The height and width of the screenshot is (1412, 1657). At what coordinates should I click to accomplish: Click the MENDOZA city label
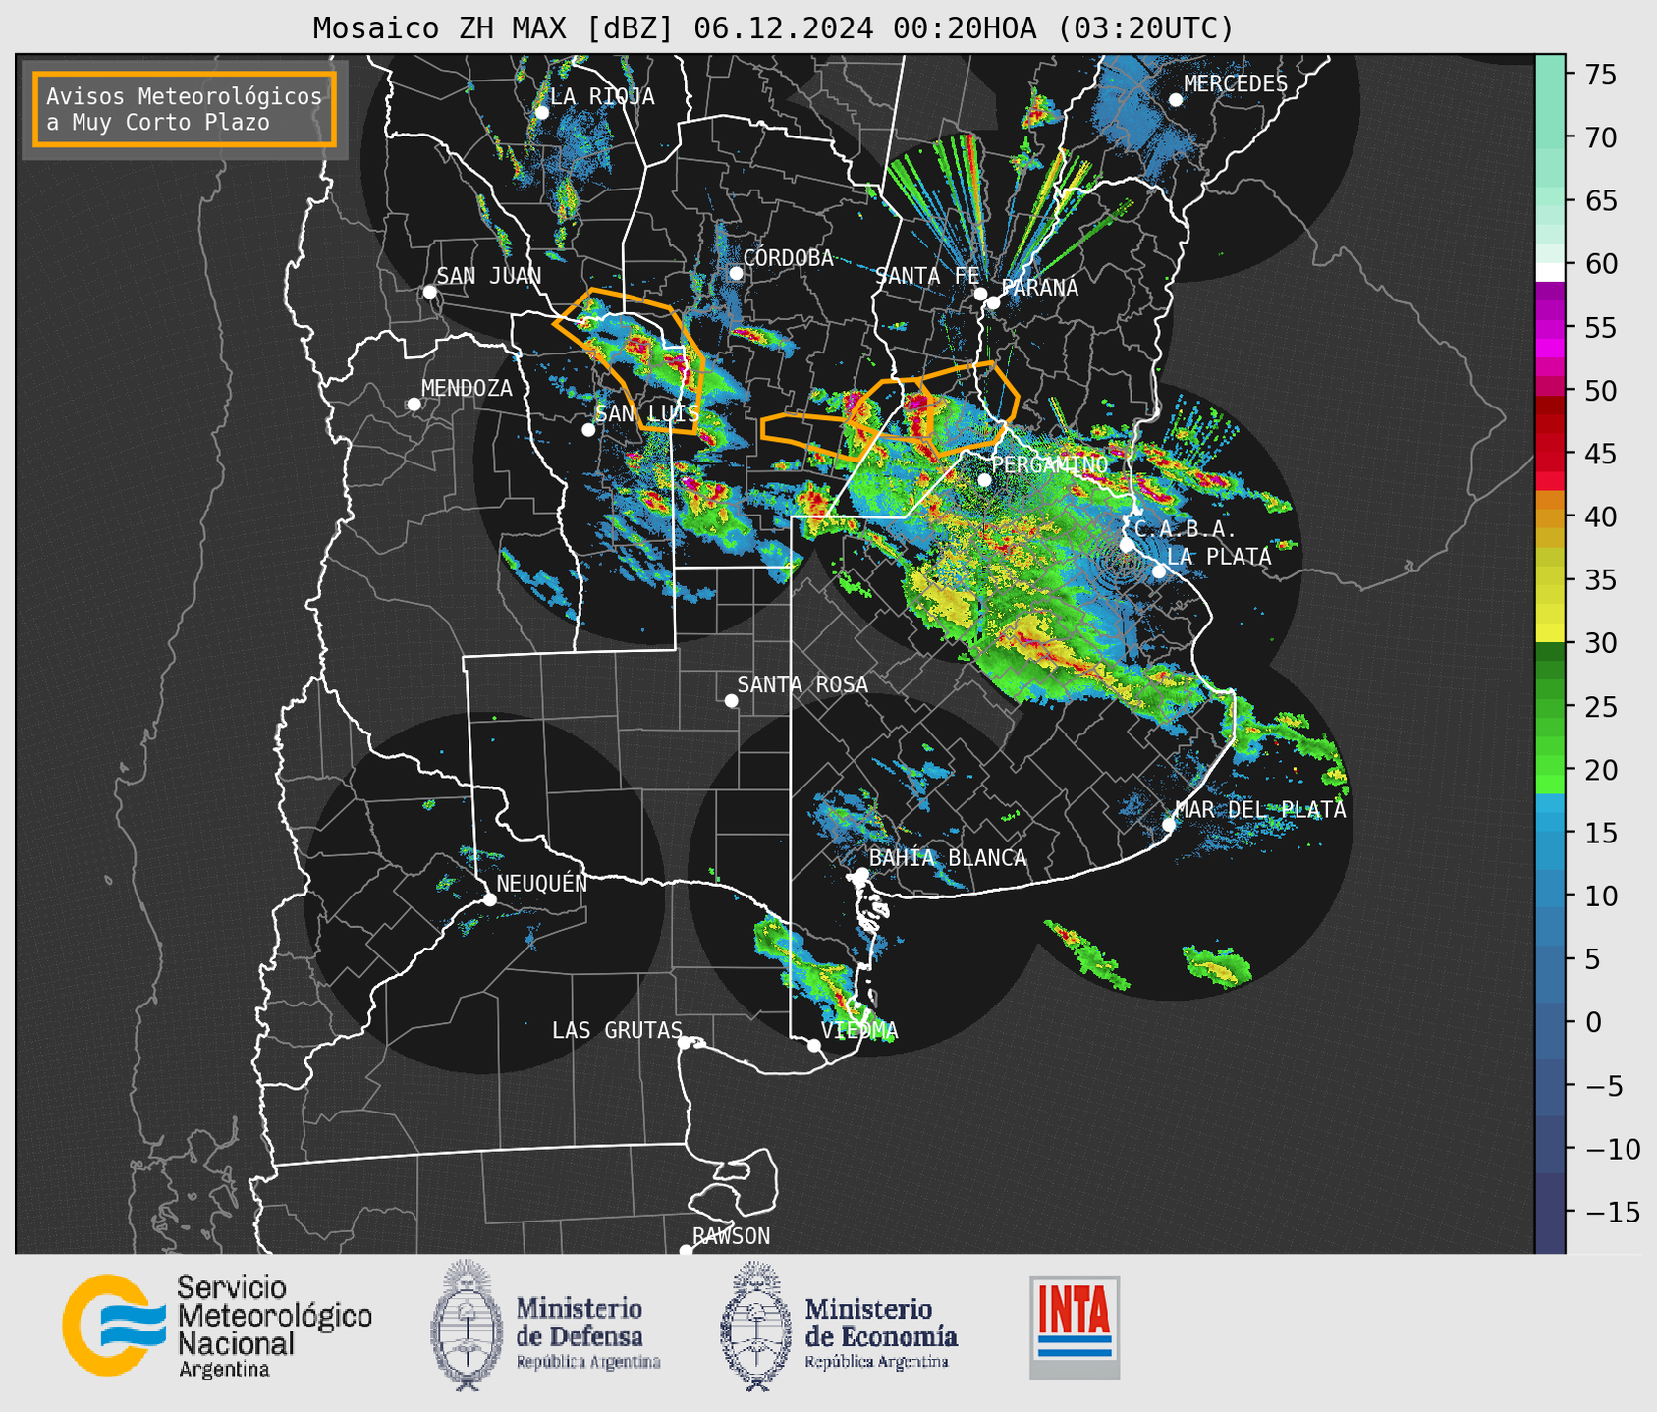pos(467,388)
